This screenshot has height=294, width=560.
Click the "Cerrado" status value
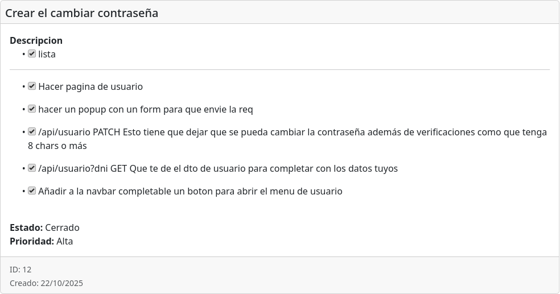[62, 228]
